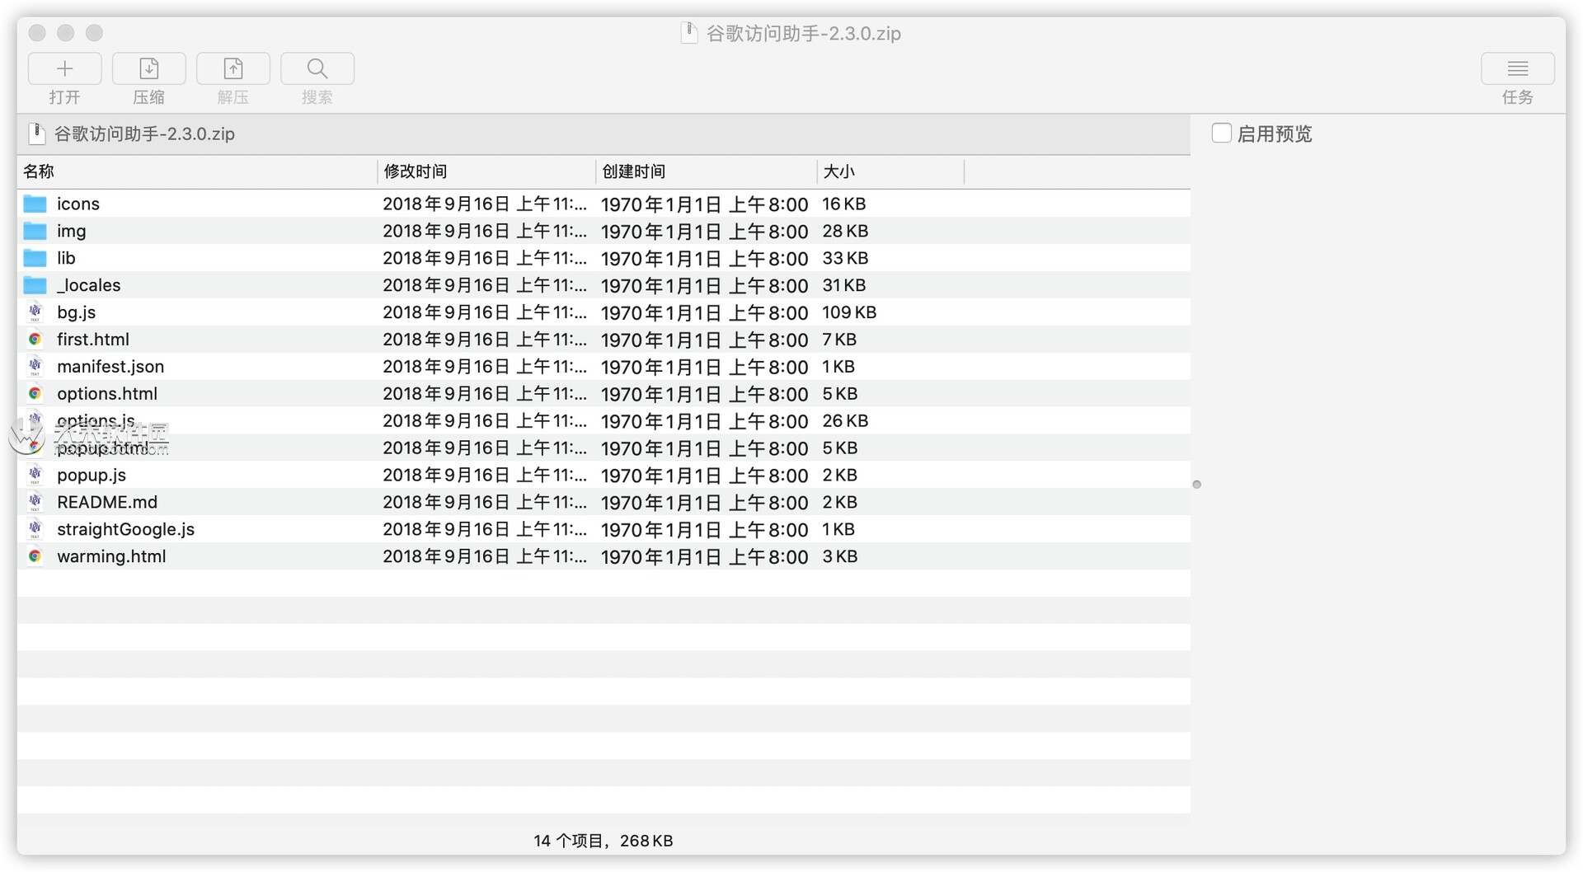Image resolution: width=1583 pixels, height=872 pixels.
Task: Select the lib folder icon
Action: (35, 258)
